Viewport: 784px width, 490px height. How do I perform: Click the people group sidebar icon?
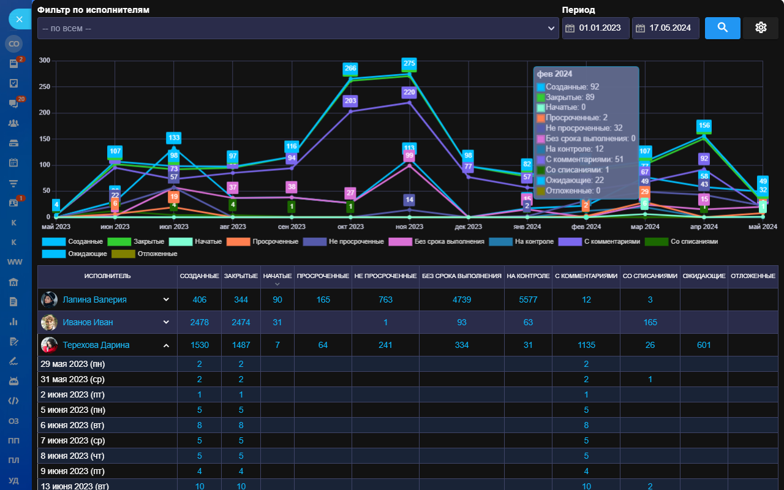pos(13,123)
